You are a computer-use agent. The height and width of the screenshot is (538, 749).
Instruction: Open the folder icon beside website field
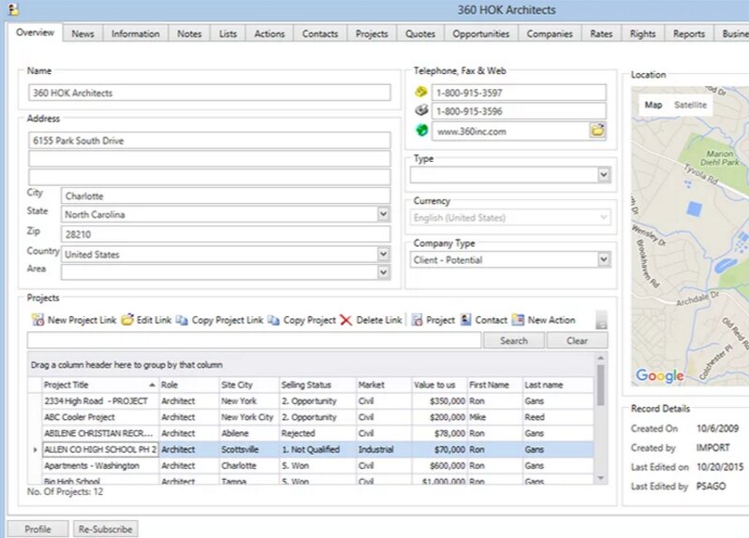pos(597,131)
